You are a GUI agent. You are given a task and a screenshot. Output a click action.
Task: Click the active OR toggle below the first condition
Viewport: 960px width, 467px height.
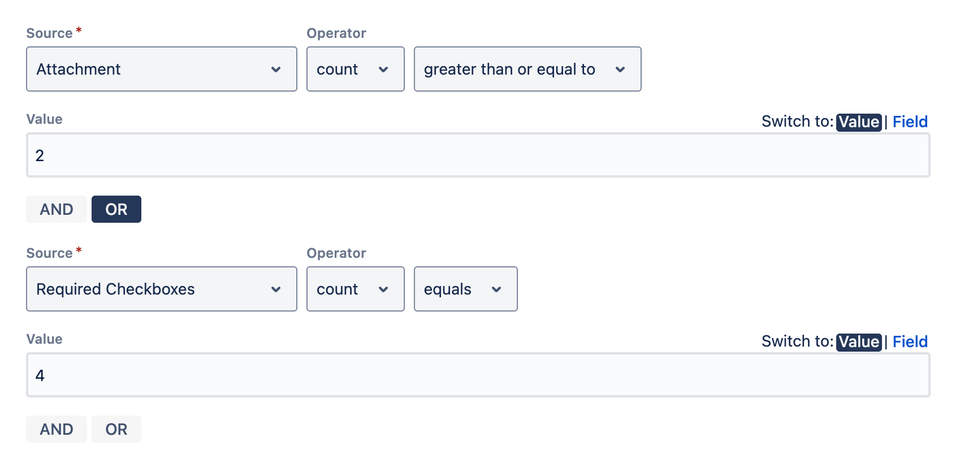116,209
